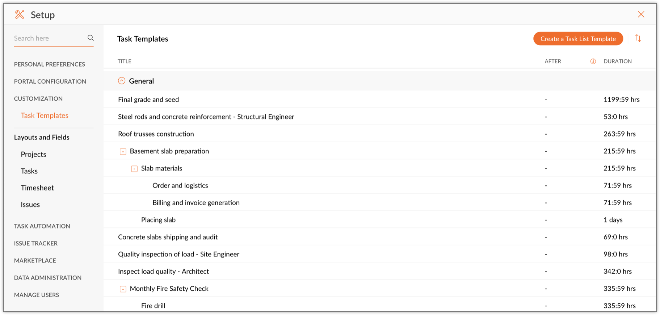Open Timesheet layouts settings
Viewport: 660px width, 315px height.
(37, 188)
